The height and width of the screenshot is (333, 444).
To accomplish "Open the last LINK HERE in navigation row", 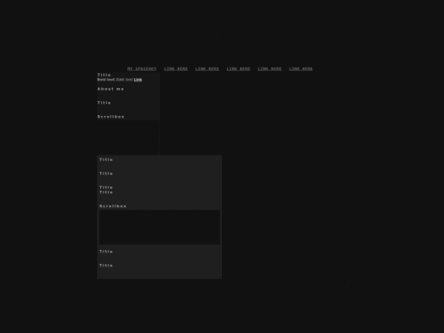I will (x=301, y=69).
